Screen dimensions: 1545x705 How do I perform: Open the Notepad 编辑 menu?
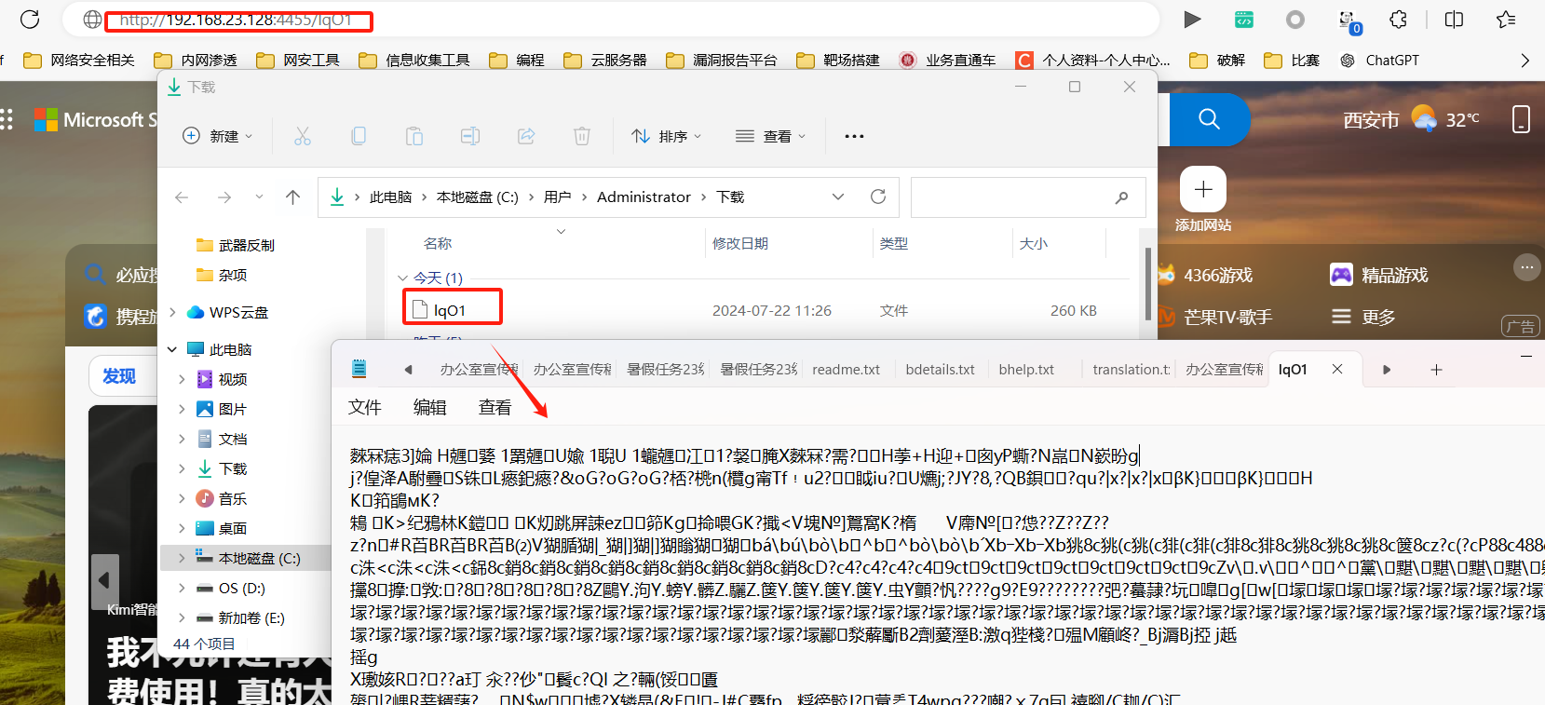pyautogui.click(x=430, y=407)
